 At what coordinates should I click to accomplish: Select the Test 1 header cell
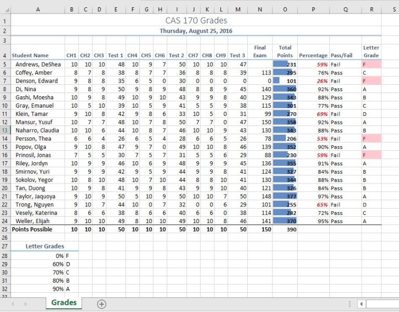pyautogui.click(x=116, y=52)
